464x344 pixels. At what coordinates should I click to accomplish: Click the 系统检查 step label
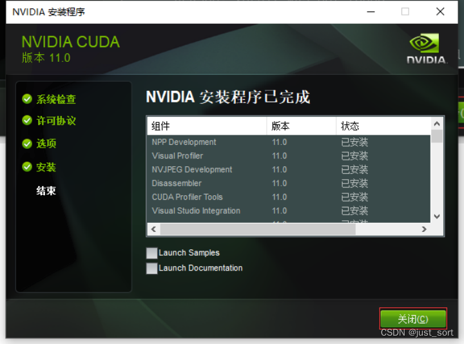[56, 99]
